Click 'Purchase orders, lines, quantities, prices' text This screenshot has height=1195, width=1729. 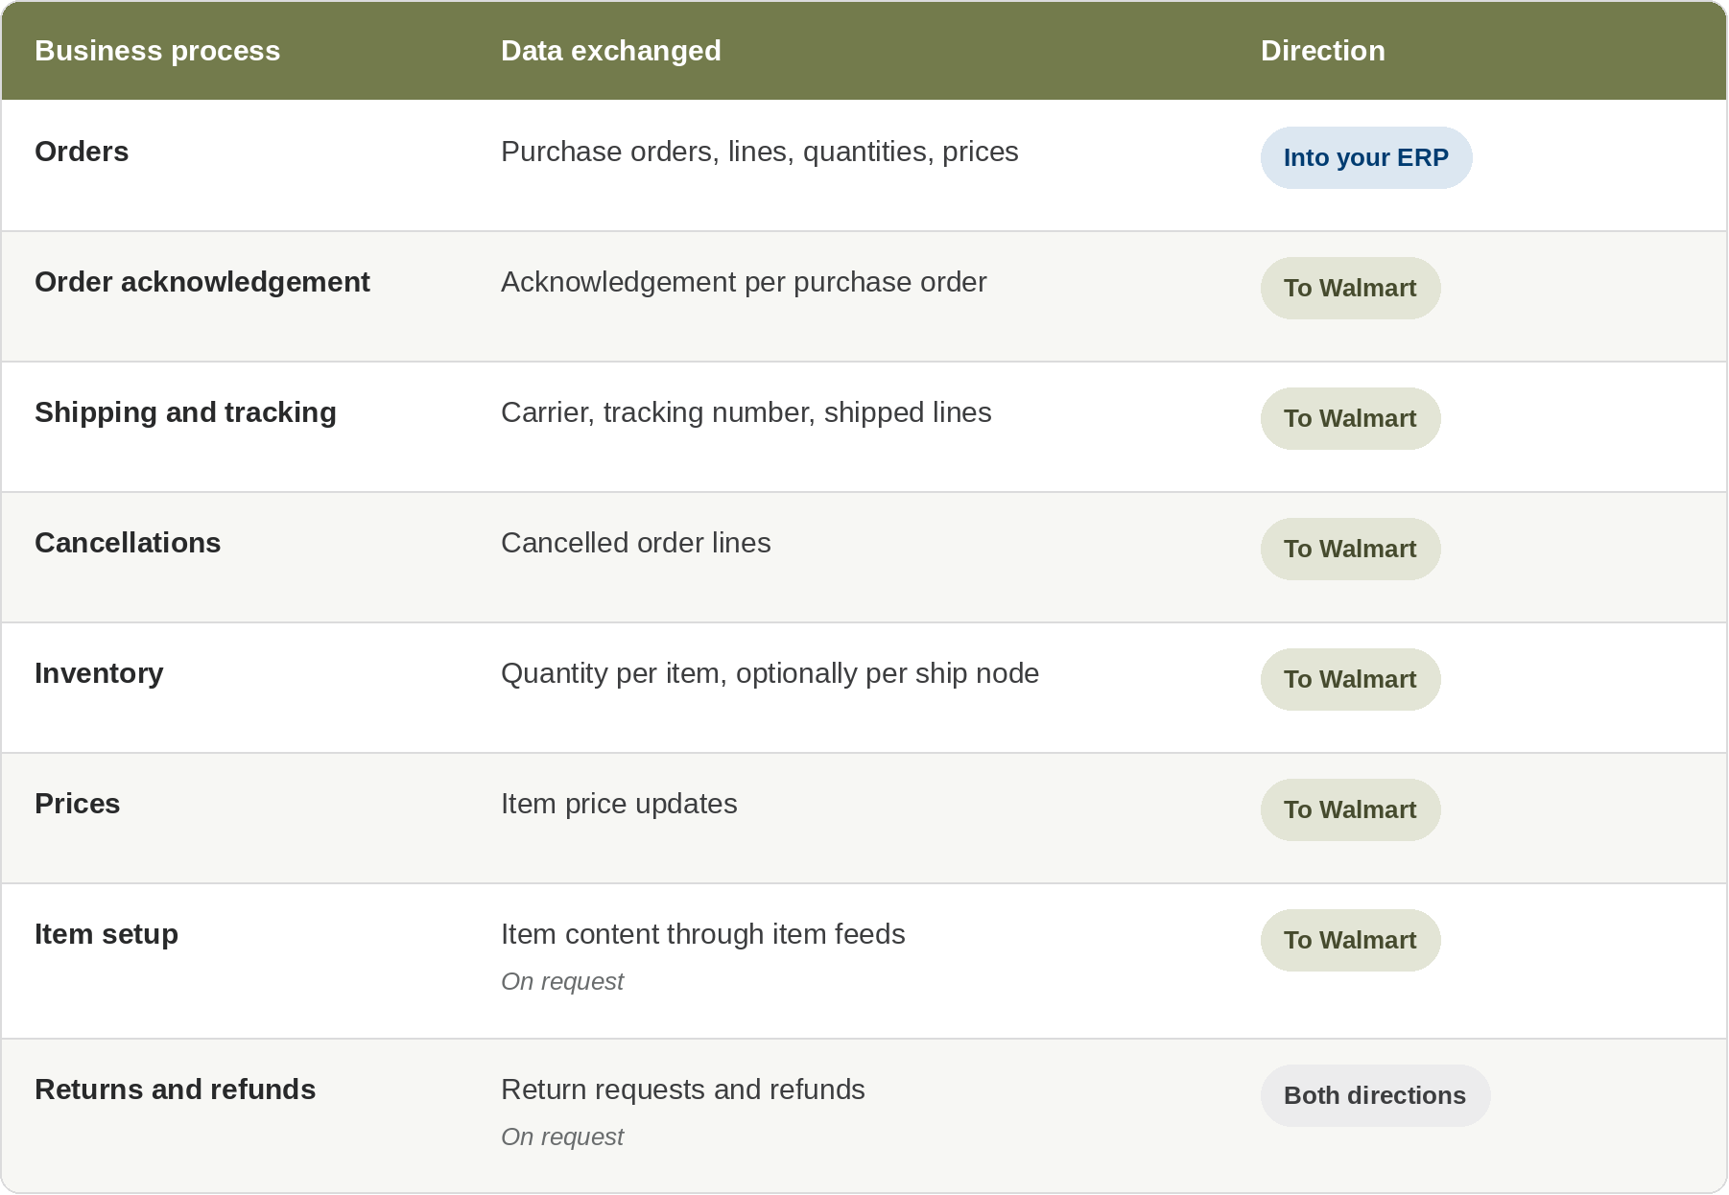point(760,152)
